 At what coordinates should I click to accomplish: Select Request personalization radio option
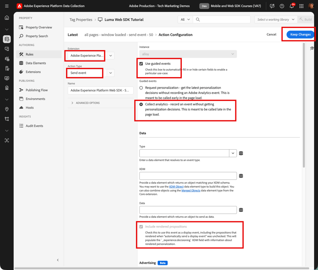tap(141, 88)
